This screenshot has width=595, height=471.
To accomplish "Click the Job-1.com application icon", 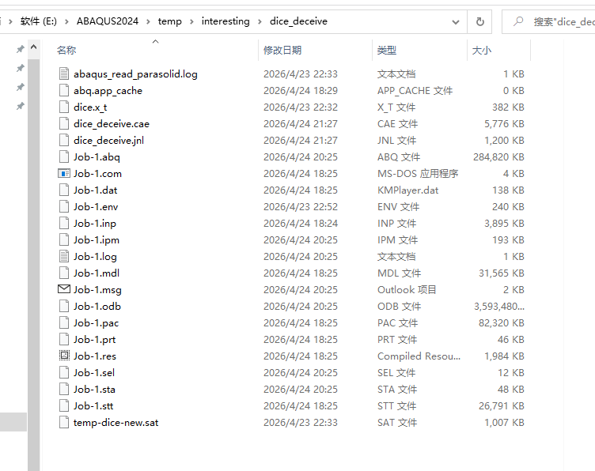I will [x=64, y=174].
